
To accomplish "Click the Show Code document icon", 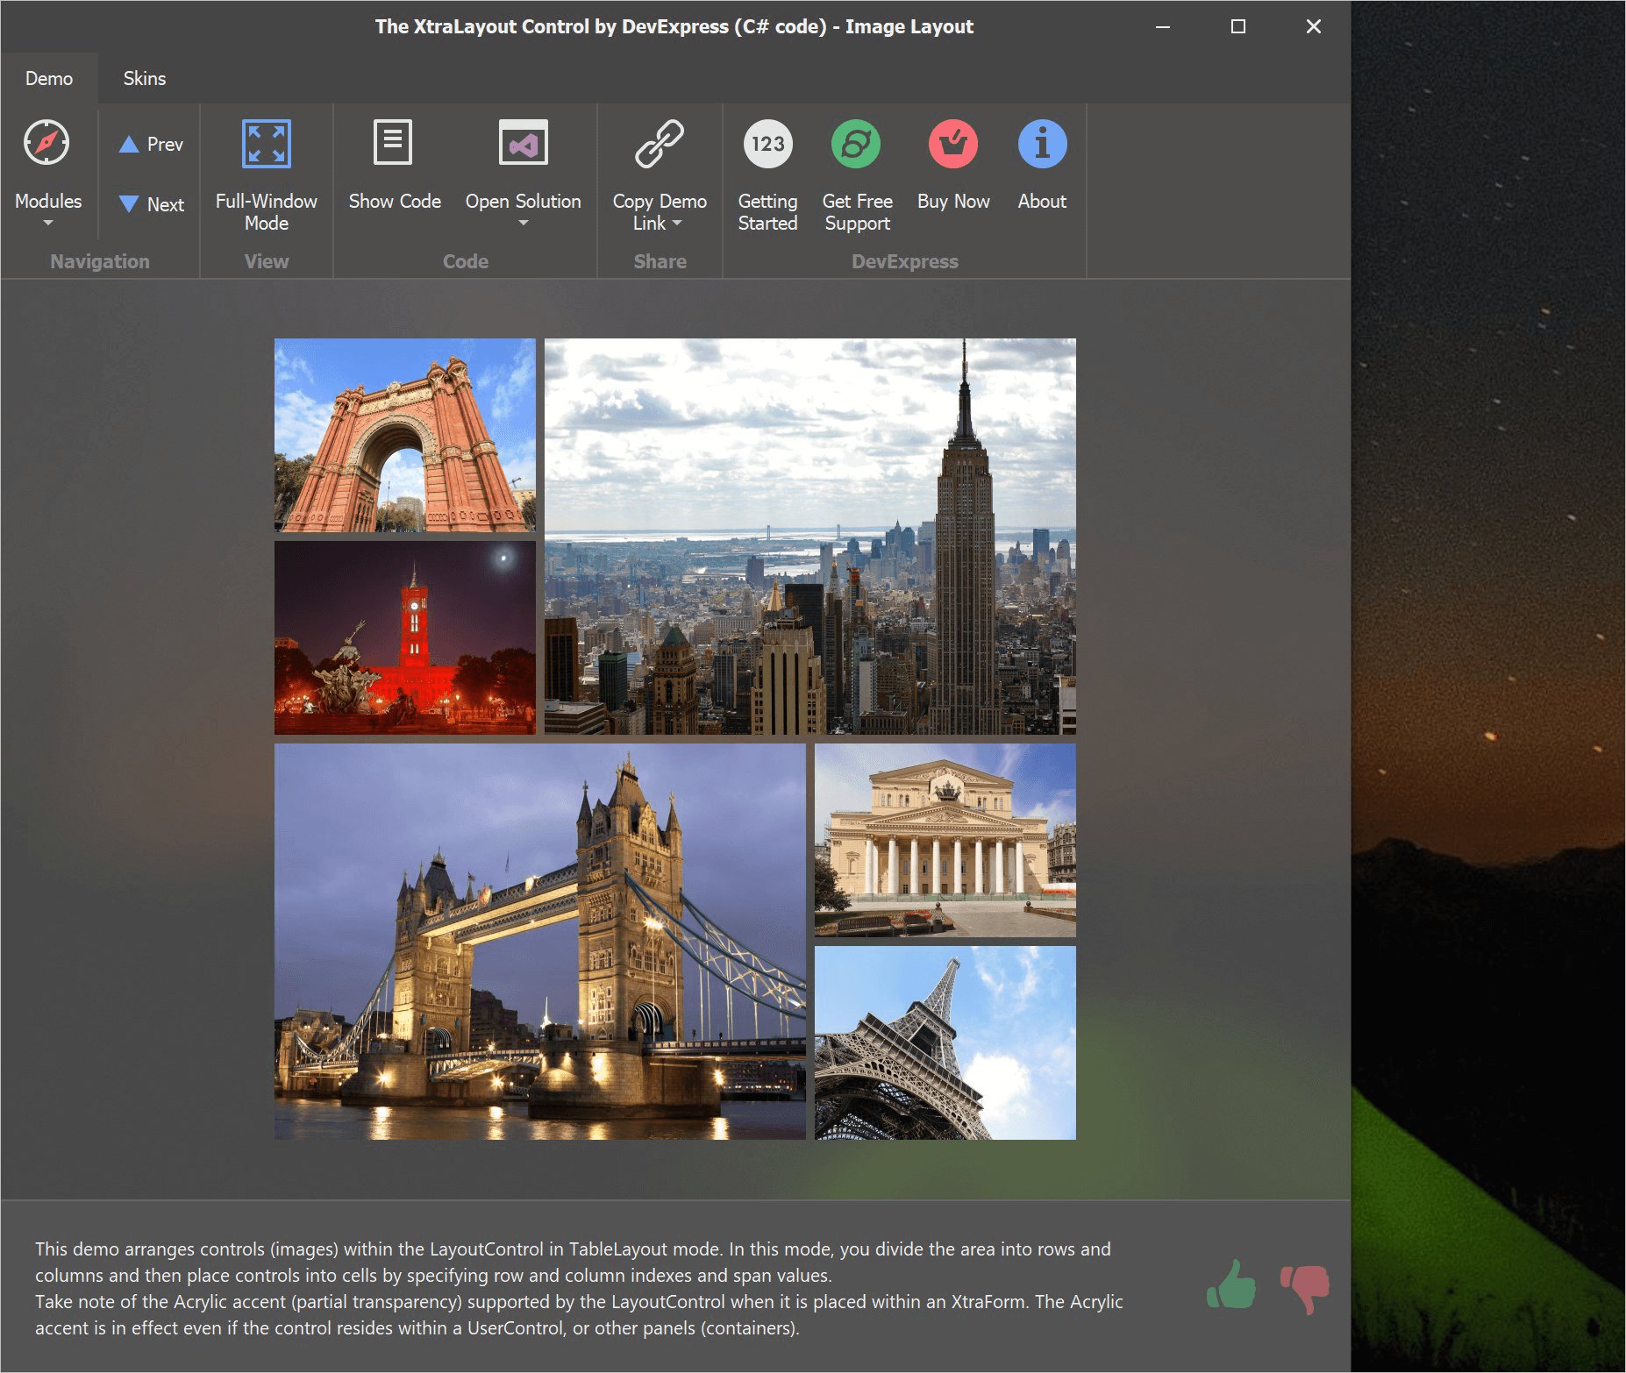I will click(393, 143).
